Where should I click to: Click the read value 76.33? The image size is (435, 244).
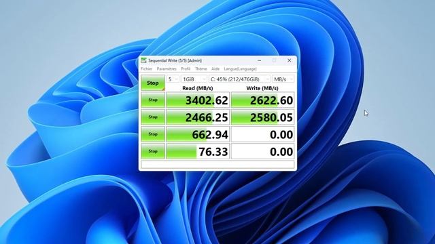(198, 151)
